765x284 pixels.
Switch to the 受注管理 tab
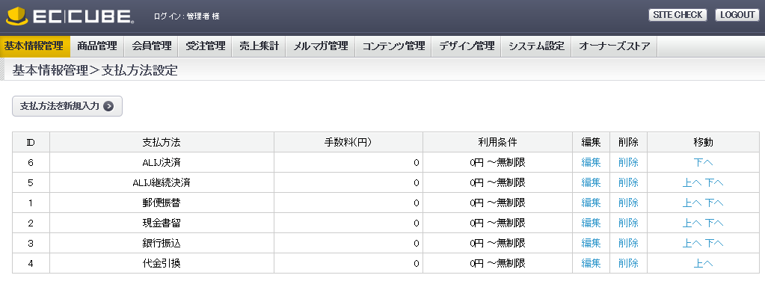tap(206, 46)
